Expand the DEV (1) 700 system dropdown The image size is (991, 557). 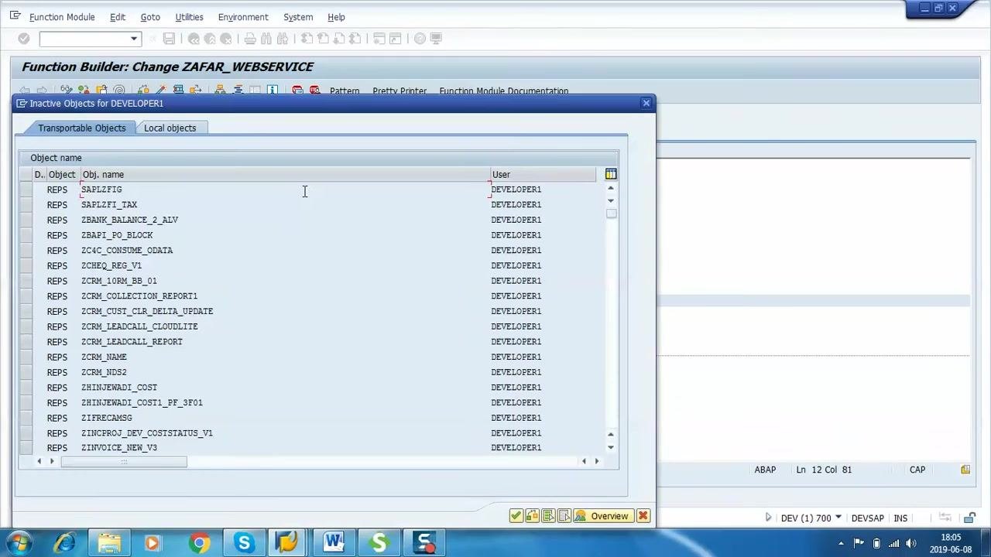click(838, 518)
